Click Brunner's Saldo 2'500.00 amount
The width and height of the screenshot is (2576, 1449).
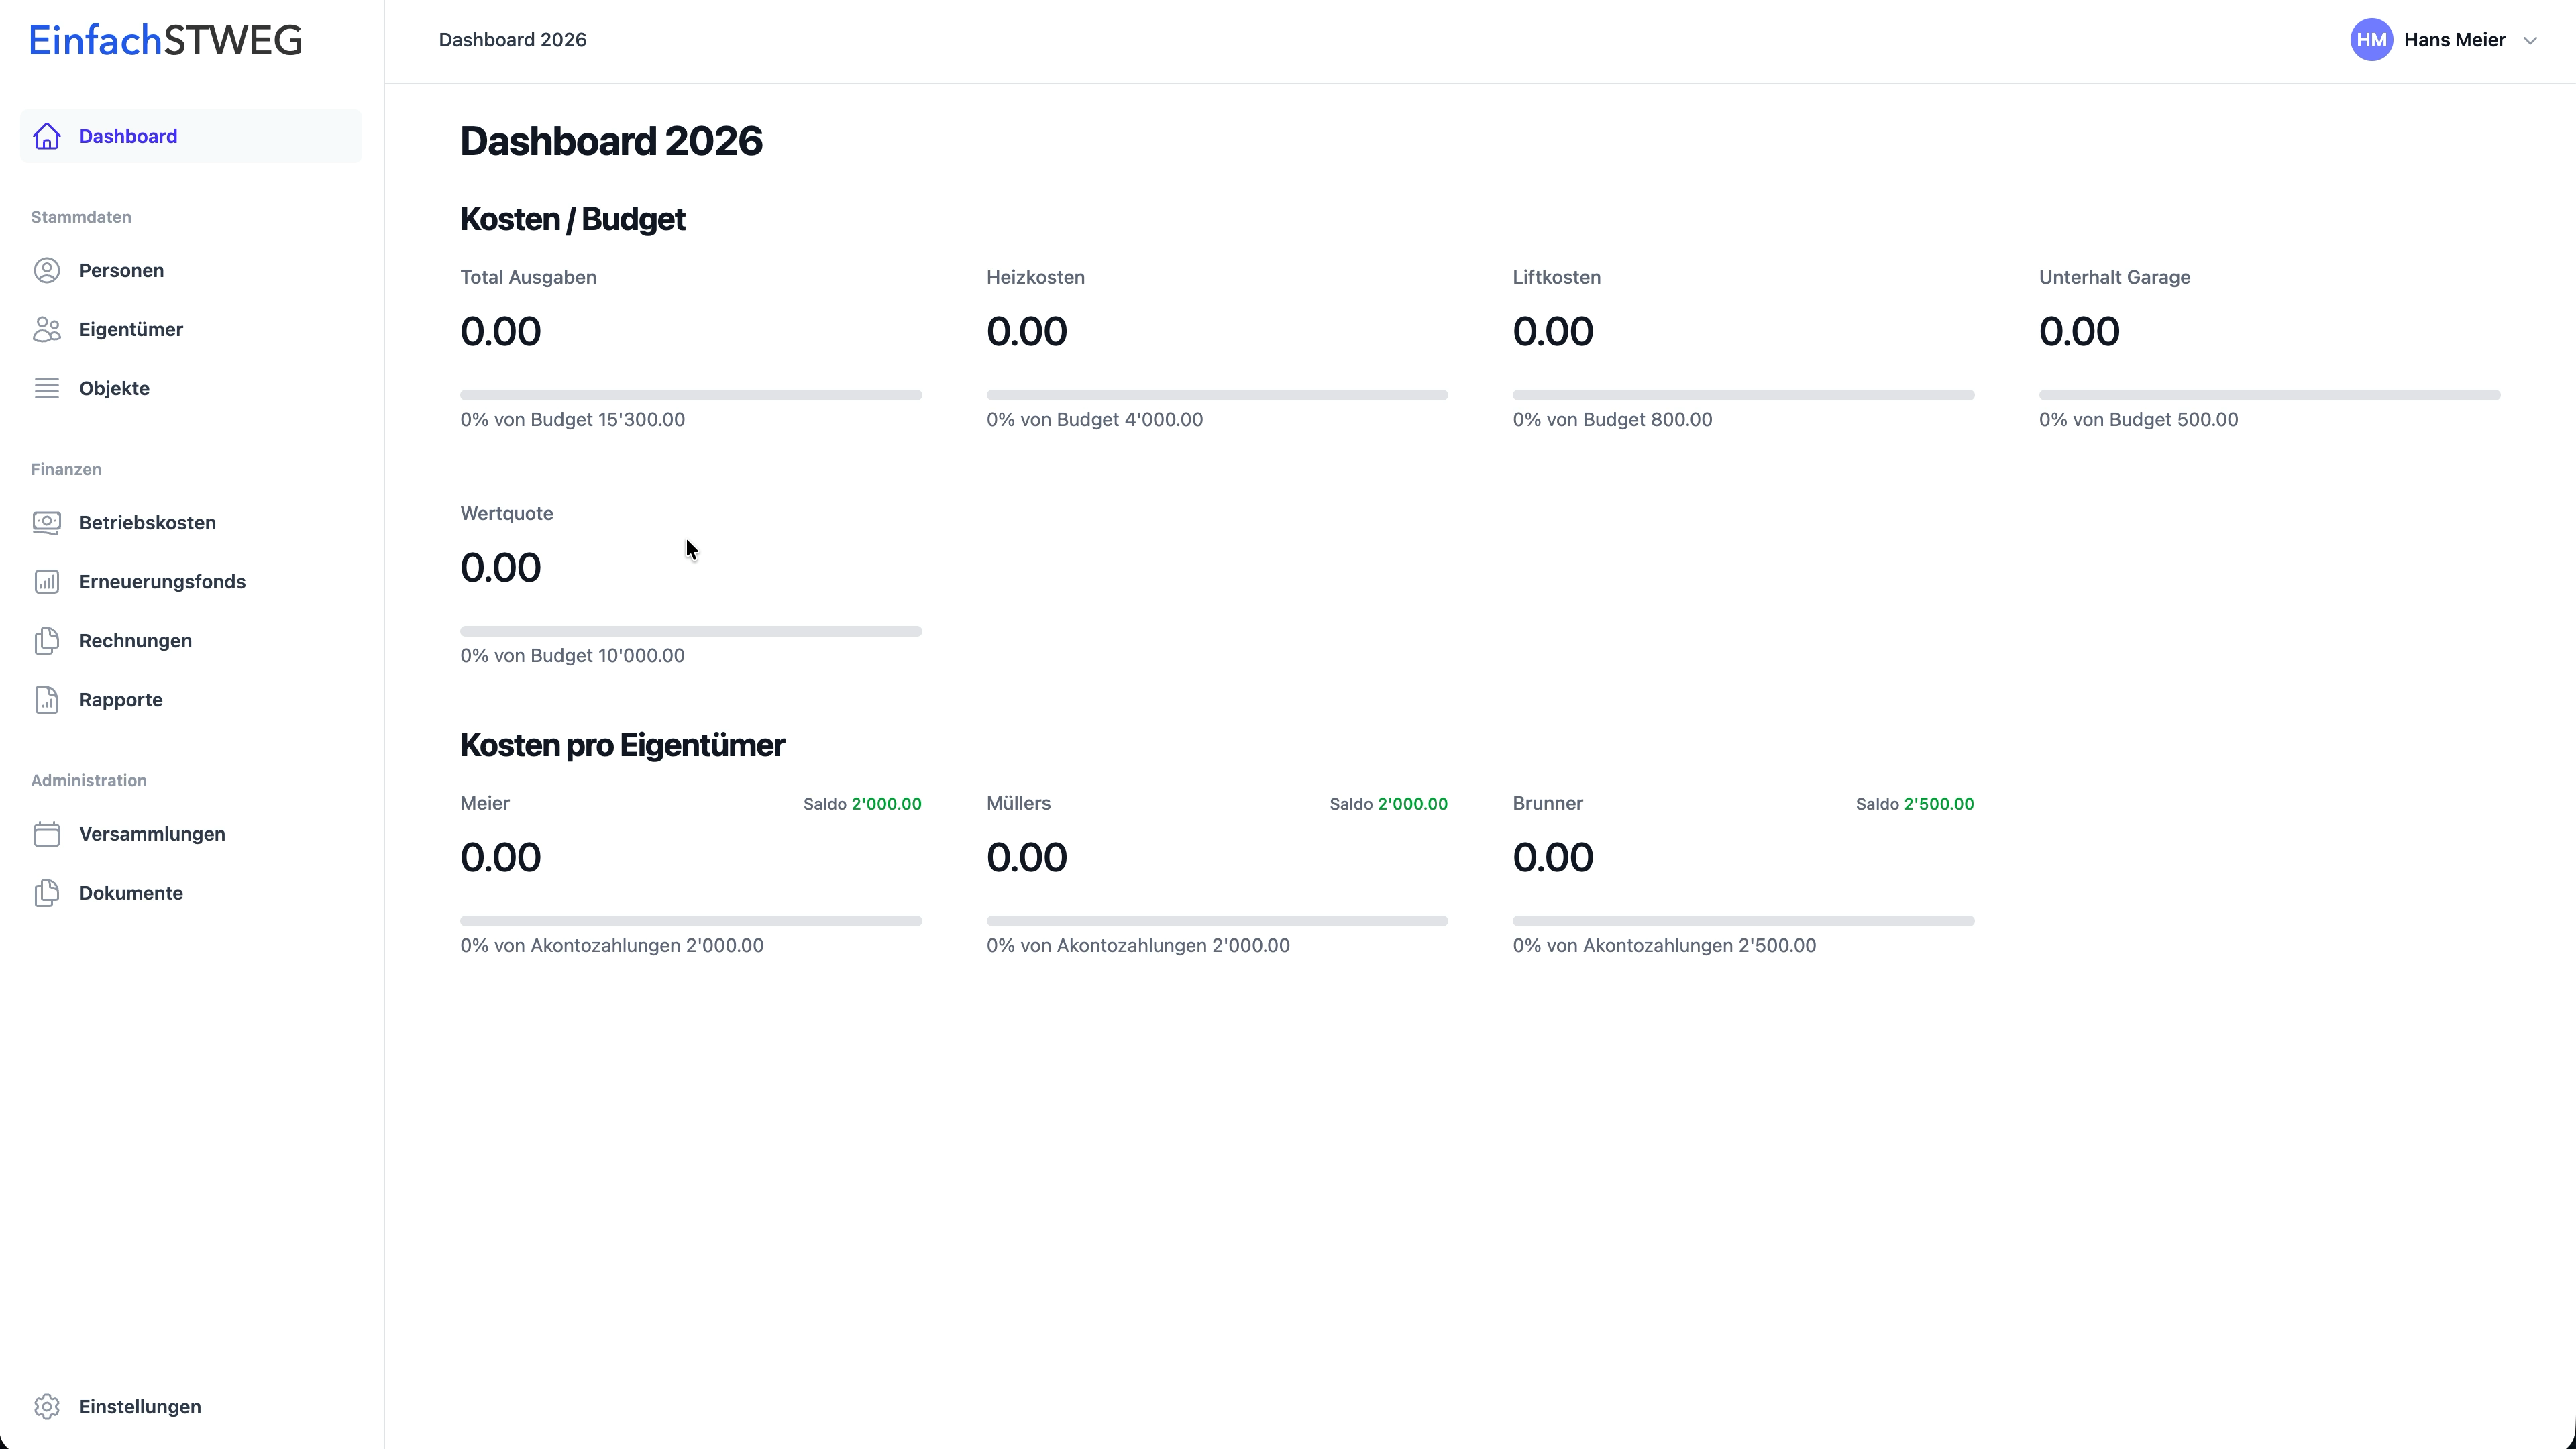point(1938,804)
